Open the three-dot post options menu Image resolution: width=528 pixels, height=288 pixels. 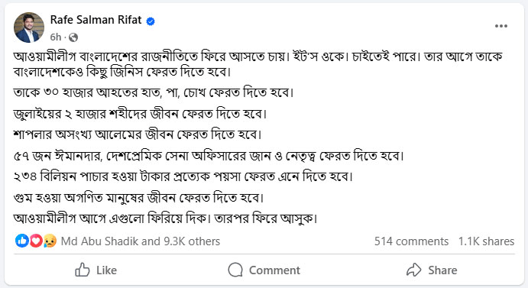(501, 26)
